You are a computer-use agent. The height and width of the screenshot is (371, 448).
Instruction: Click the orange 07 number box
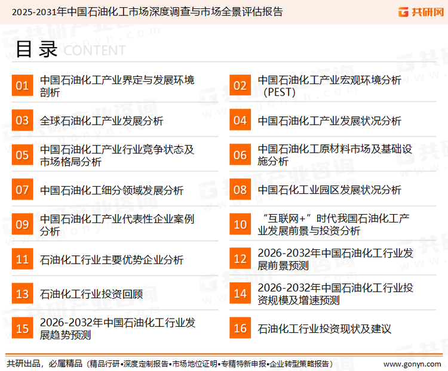[x=22, y=190]
